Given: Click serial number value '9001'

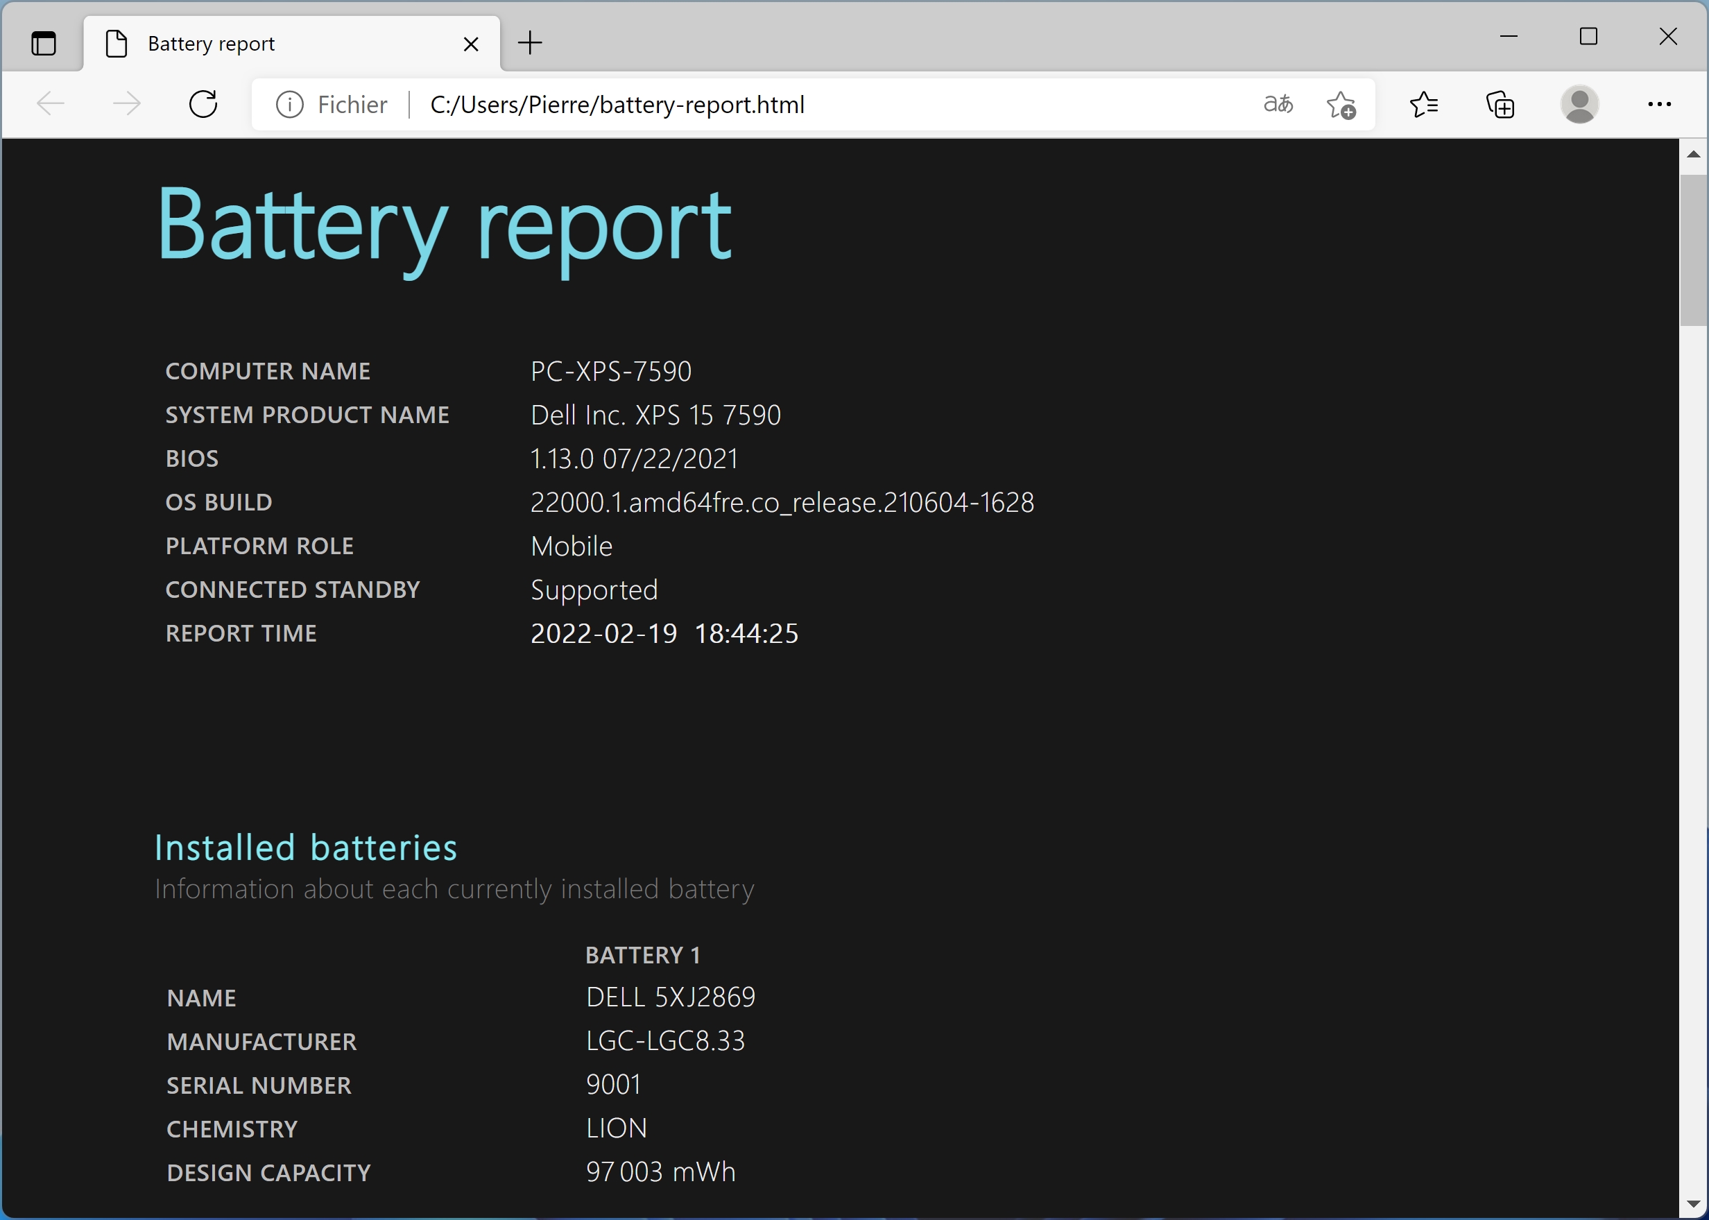Looking at the screenshot, I should point(614,1085).
